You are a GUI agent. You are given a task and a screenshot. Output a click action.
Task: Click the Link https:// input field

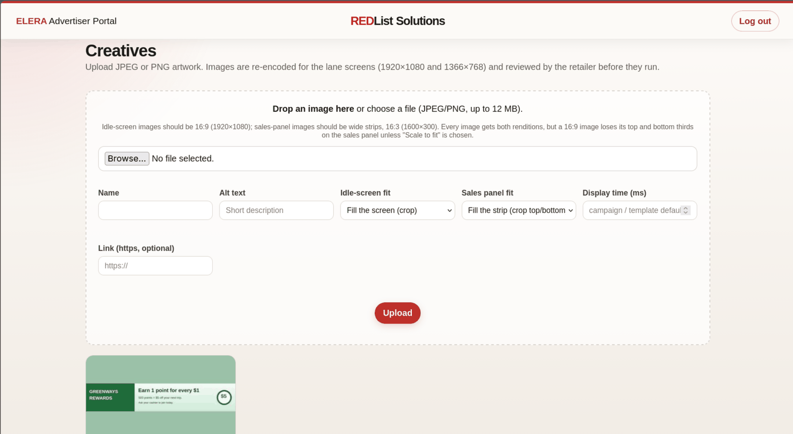[x=155, y=266]
